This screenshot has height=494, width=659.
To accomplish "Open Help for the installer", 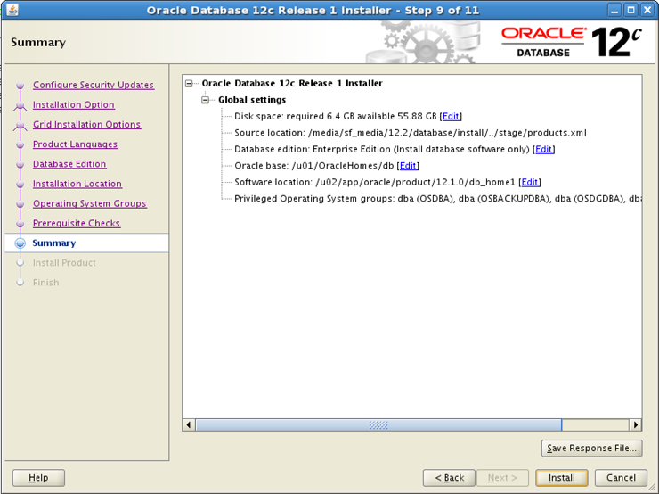I will pos(38,478).
